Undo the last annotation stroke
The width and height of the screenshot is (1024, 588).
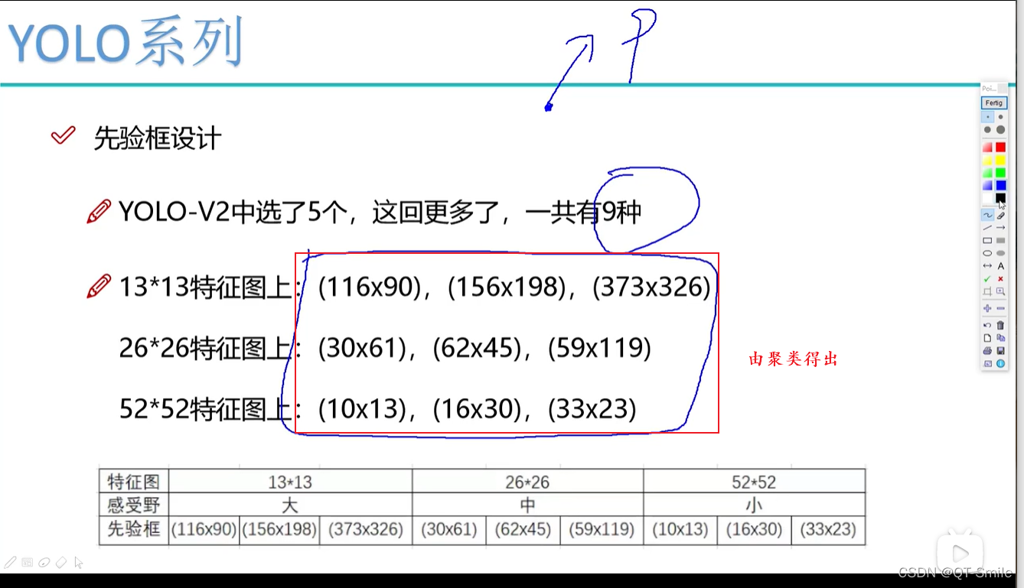click(x=987, y=325)
